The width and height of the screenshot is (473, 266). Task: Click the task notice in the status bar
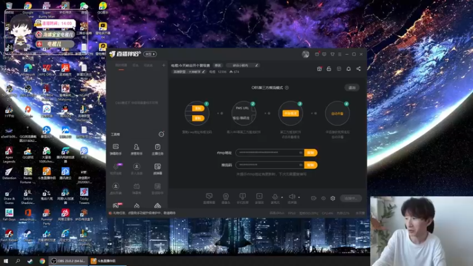[142, 213]
